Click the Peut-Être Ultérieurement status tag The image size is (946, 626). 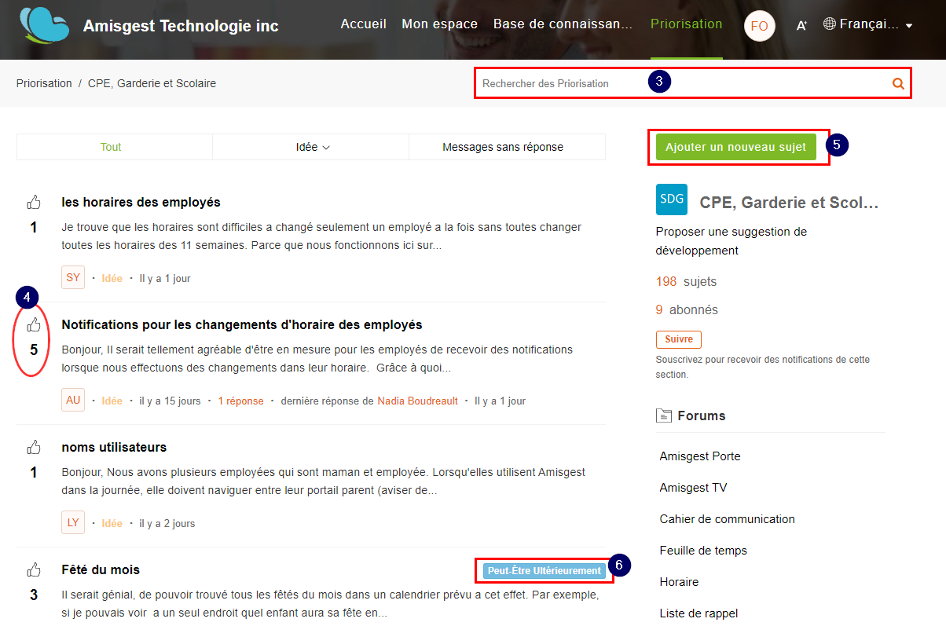point(544,571)
